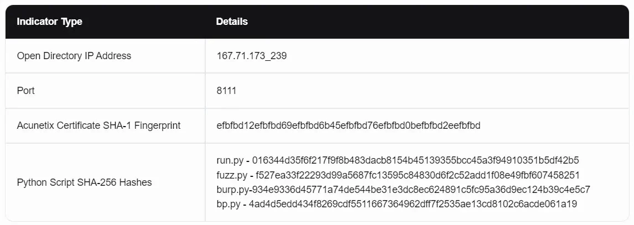Click the hash value starting with 4ad4d5ed
This screenshot has height=225, width=634.
click(x=413, y=204)
